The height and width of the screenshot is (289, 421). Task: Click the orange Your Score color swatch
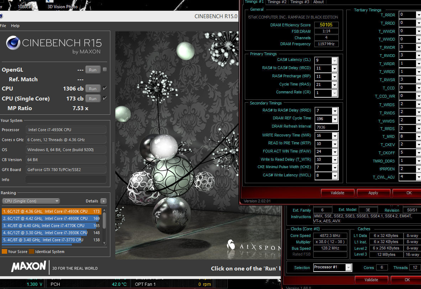point(4,252)
